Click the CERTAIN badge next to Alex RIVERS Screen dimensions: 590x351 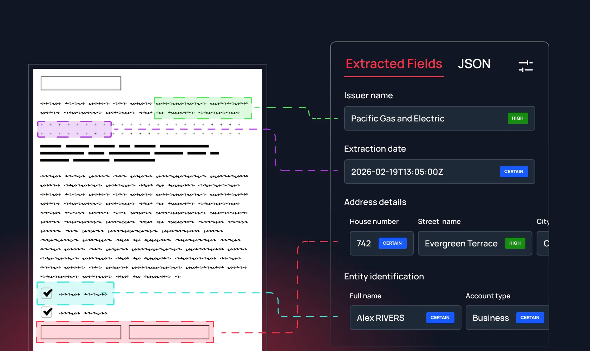pos(440,318)
